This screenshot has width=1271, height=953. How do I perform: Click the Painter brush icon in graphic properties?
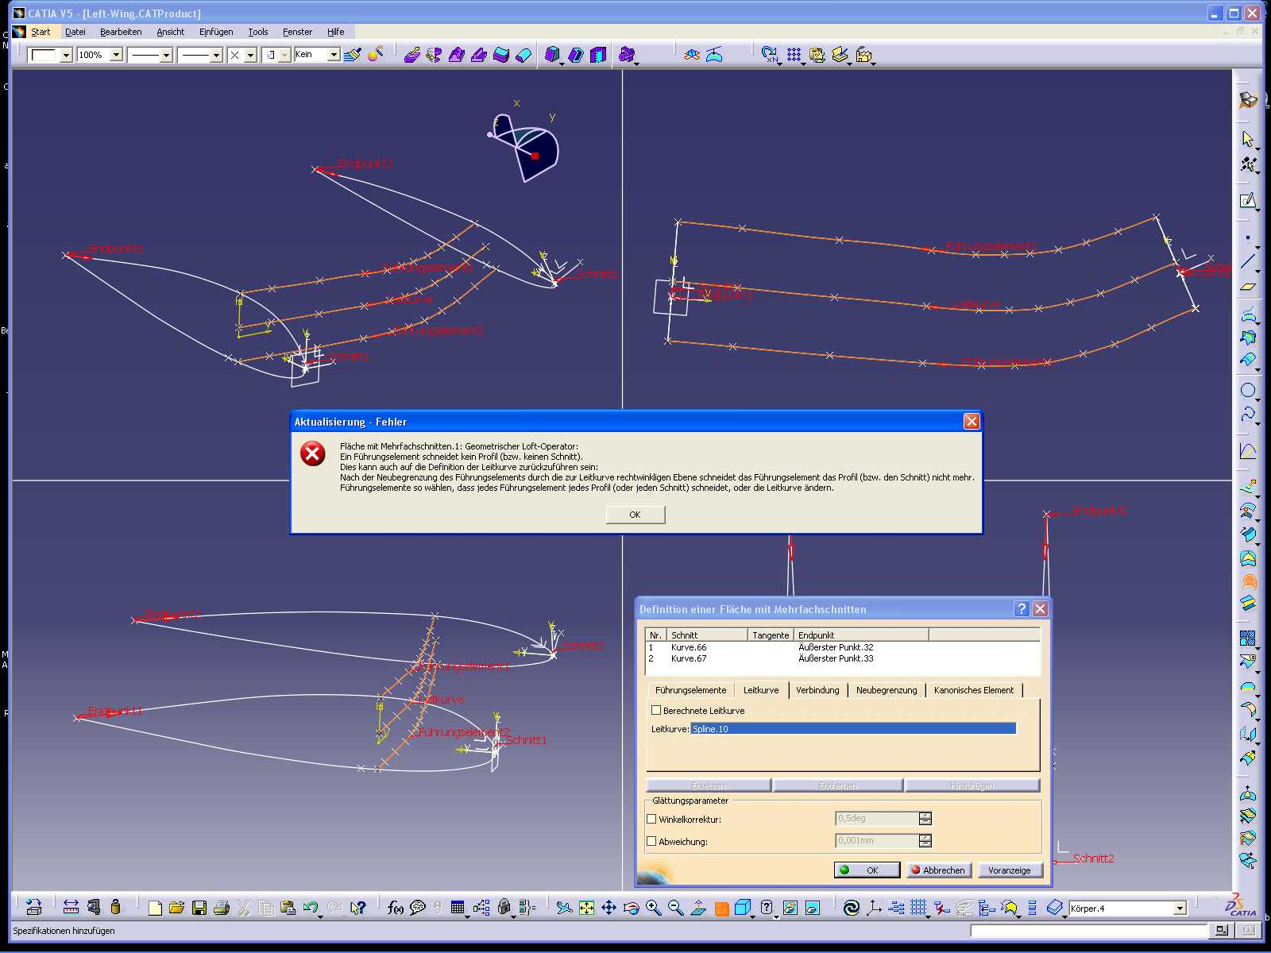[x=353, y=54]
